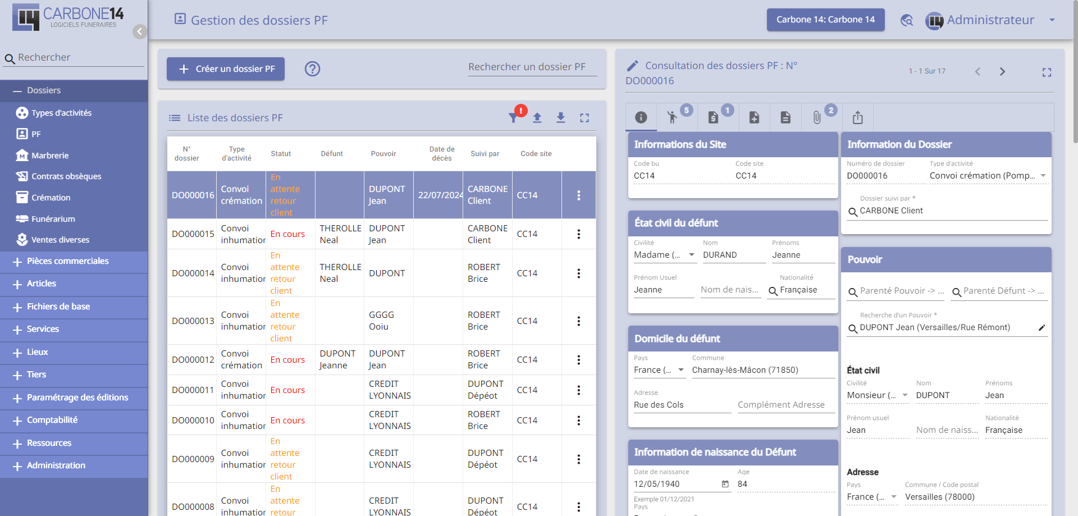Viewport: 1078px width, 516px height.
Task: Expand Administration in sidebar
Action: (x=74, y=466)
